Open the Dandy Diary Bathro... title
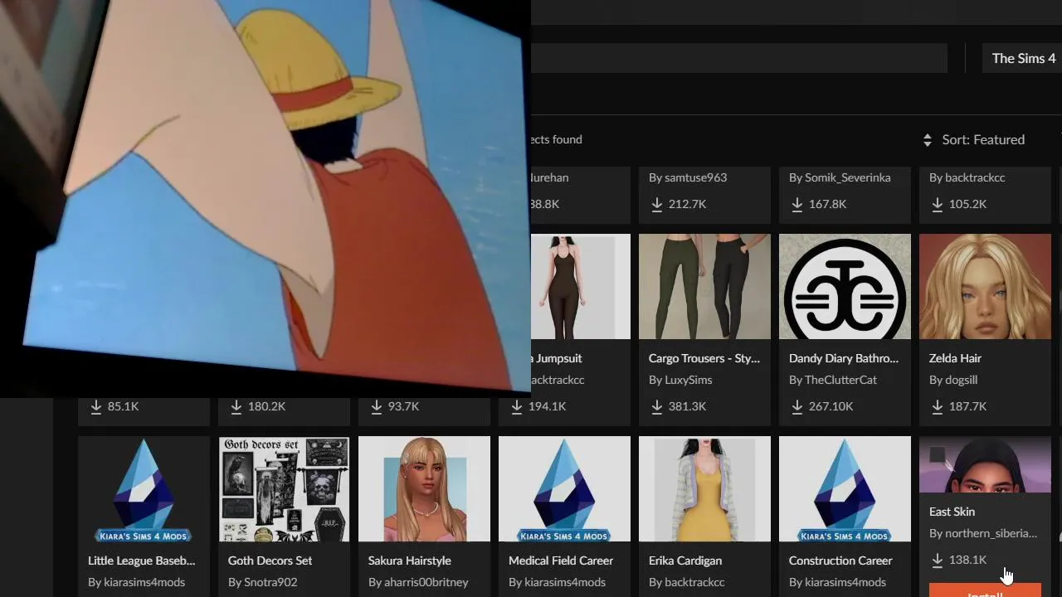This screenshot has width=1062, height=597. click(843, 358)
